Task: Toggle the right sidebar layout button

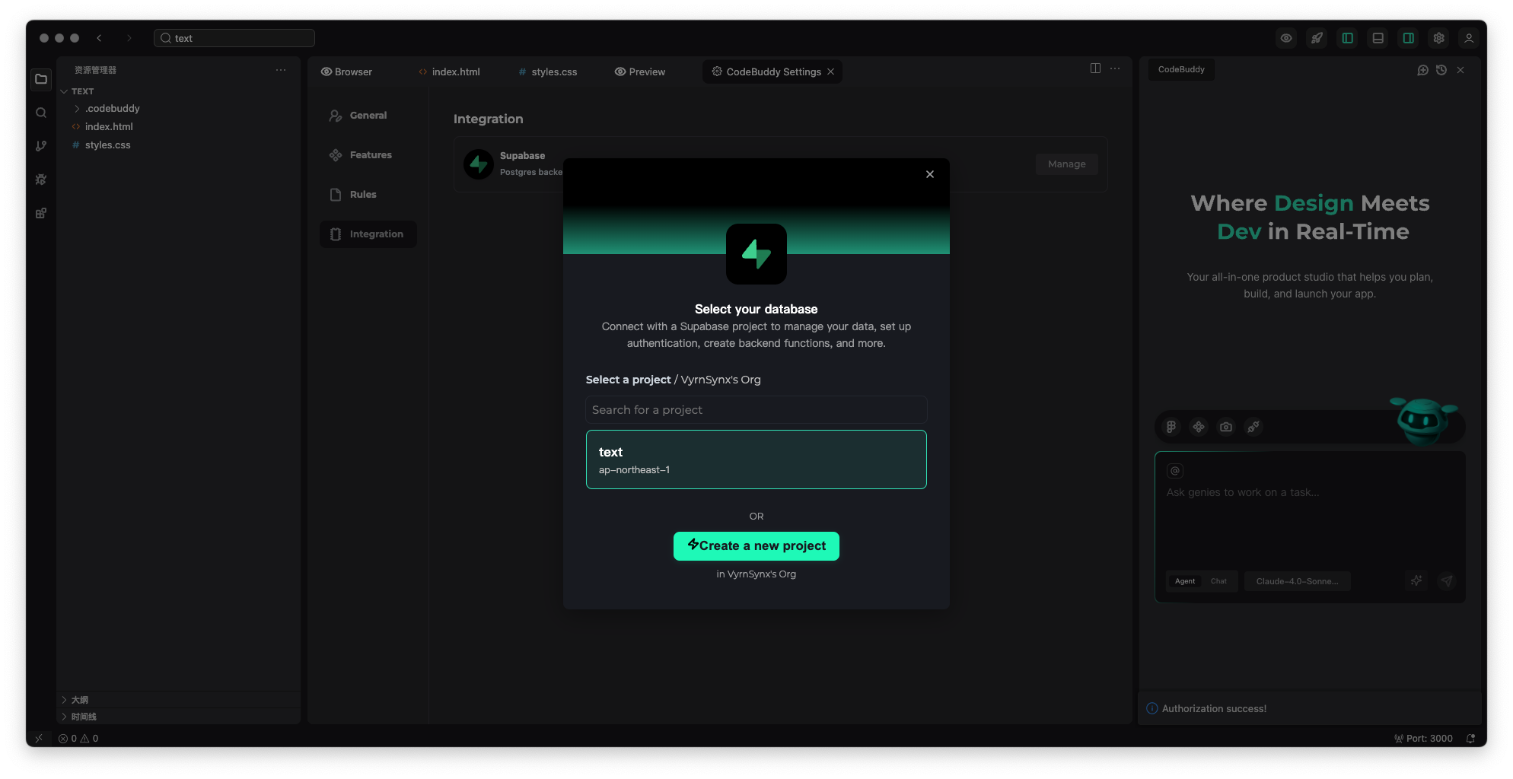Action: pyautogui.click(x=1408, y=38)
